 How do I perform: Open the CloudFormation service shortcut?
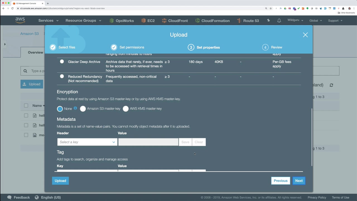(213, 21)
